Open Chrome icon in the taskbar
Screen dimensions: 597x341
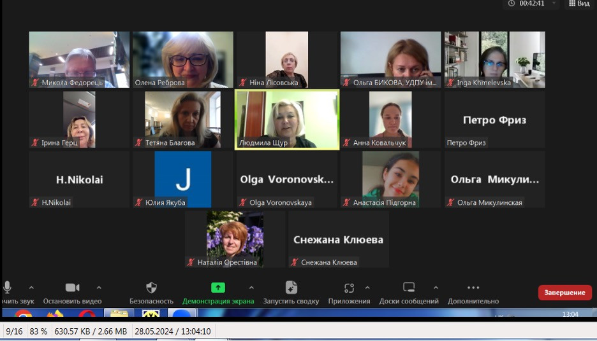click(23, 314)
